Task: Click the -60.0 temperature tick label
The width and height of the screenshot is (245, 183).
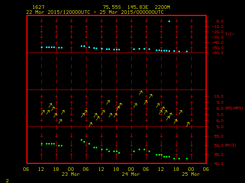Action: (x=219, y=53)
